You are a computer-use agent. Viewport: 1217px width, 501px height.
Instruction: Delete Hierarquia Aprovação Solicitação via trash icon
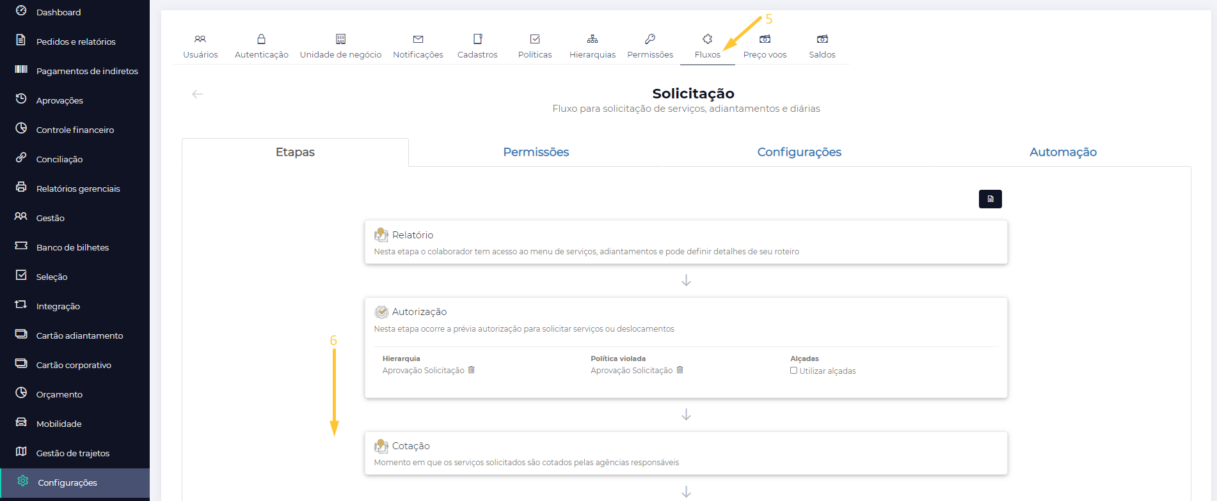click(x=472, y=370)
